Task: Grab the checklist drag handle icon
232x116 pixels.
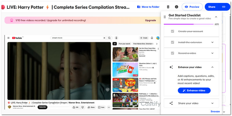Action: pos(165,17)
